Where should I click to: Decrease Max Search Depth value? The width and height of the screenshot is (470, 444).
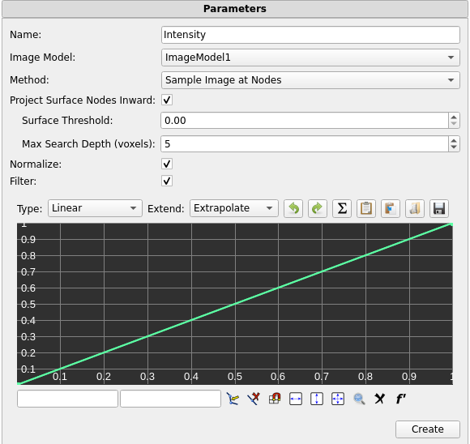(x=454, y=147)
